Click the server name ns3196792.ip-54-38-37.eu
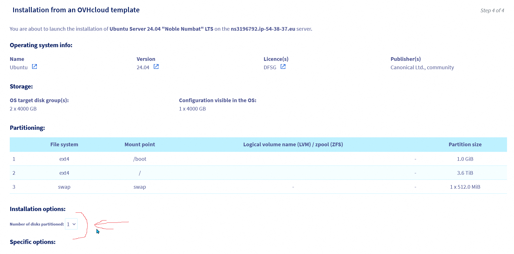The width and height of the screenshot is (514, 254). coord(263,29)
